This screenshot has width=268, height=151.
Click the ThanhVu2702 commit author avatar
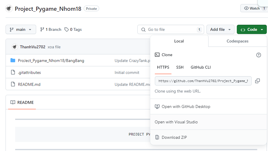point(15,47)
